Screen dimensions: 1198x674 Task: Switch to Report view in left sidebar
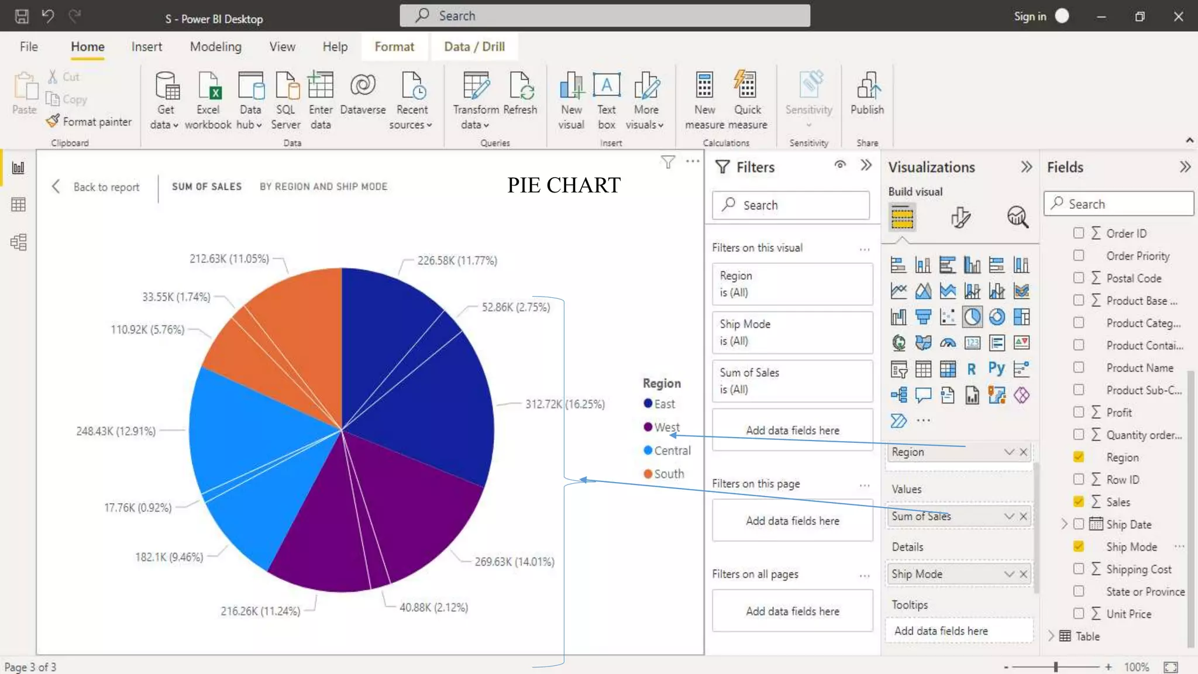(x=18, y=168)
